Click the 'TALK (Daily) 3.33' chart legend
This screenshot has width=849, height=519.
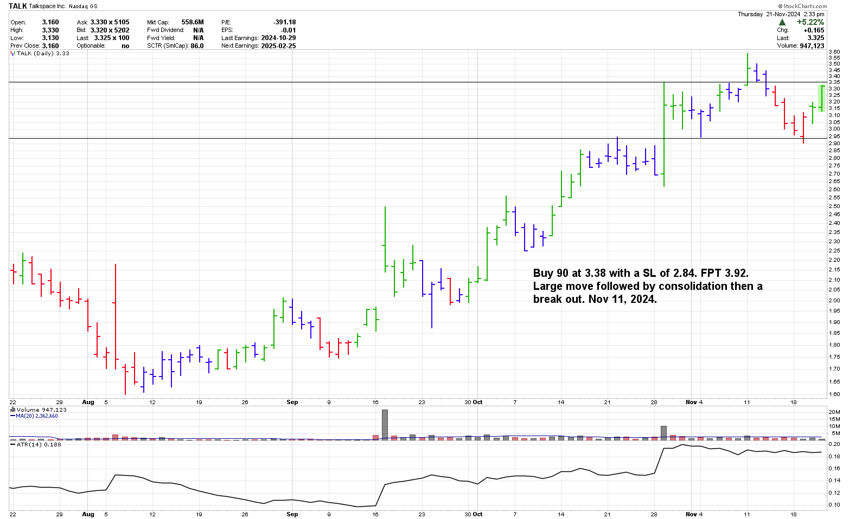coord(43,53)
